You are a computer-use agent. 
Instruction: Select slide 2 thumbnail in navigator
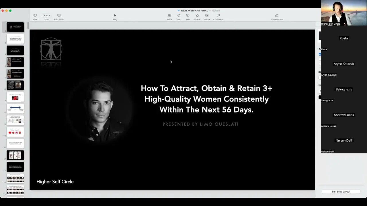coord(15,39)
